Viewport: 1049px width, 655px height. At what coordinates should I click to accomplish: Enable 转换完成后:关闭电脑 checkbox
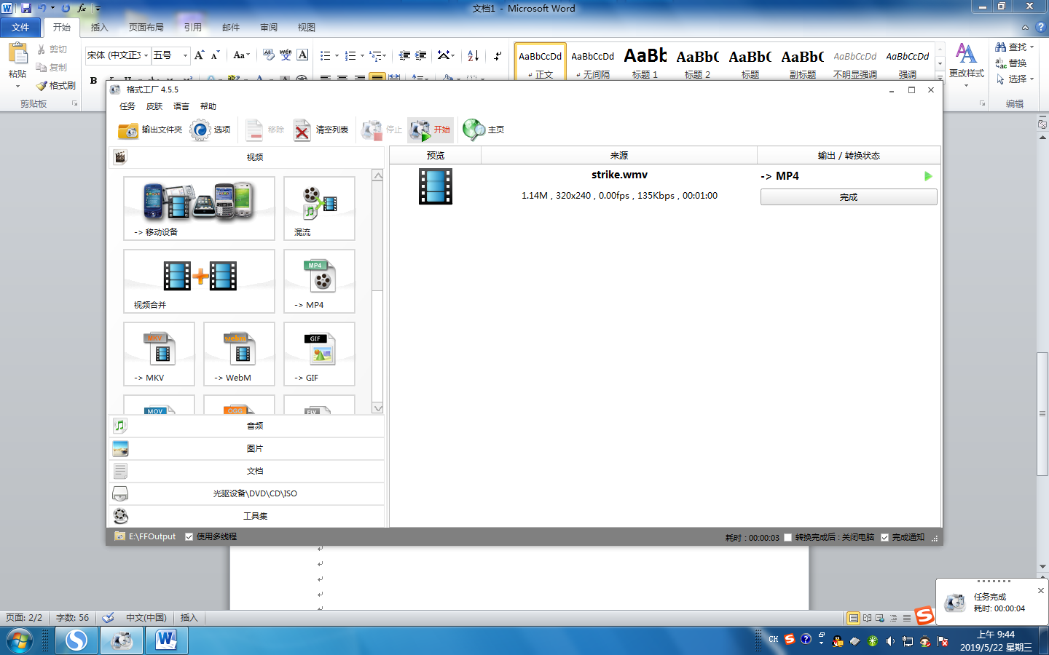787,537
